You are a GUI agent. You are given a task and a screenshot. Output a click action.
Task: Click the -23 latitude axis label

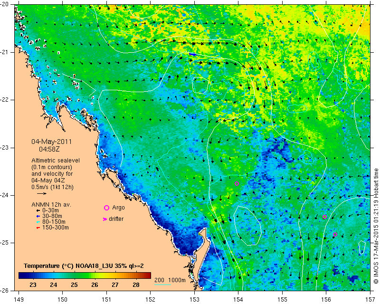pos(4,148)
